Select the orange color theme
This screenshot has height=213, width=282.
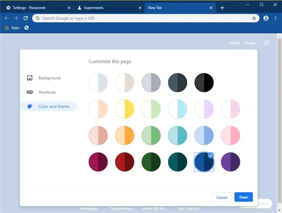point(125,135)
